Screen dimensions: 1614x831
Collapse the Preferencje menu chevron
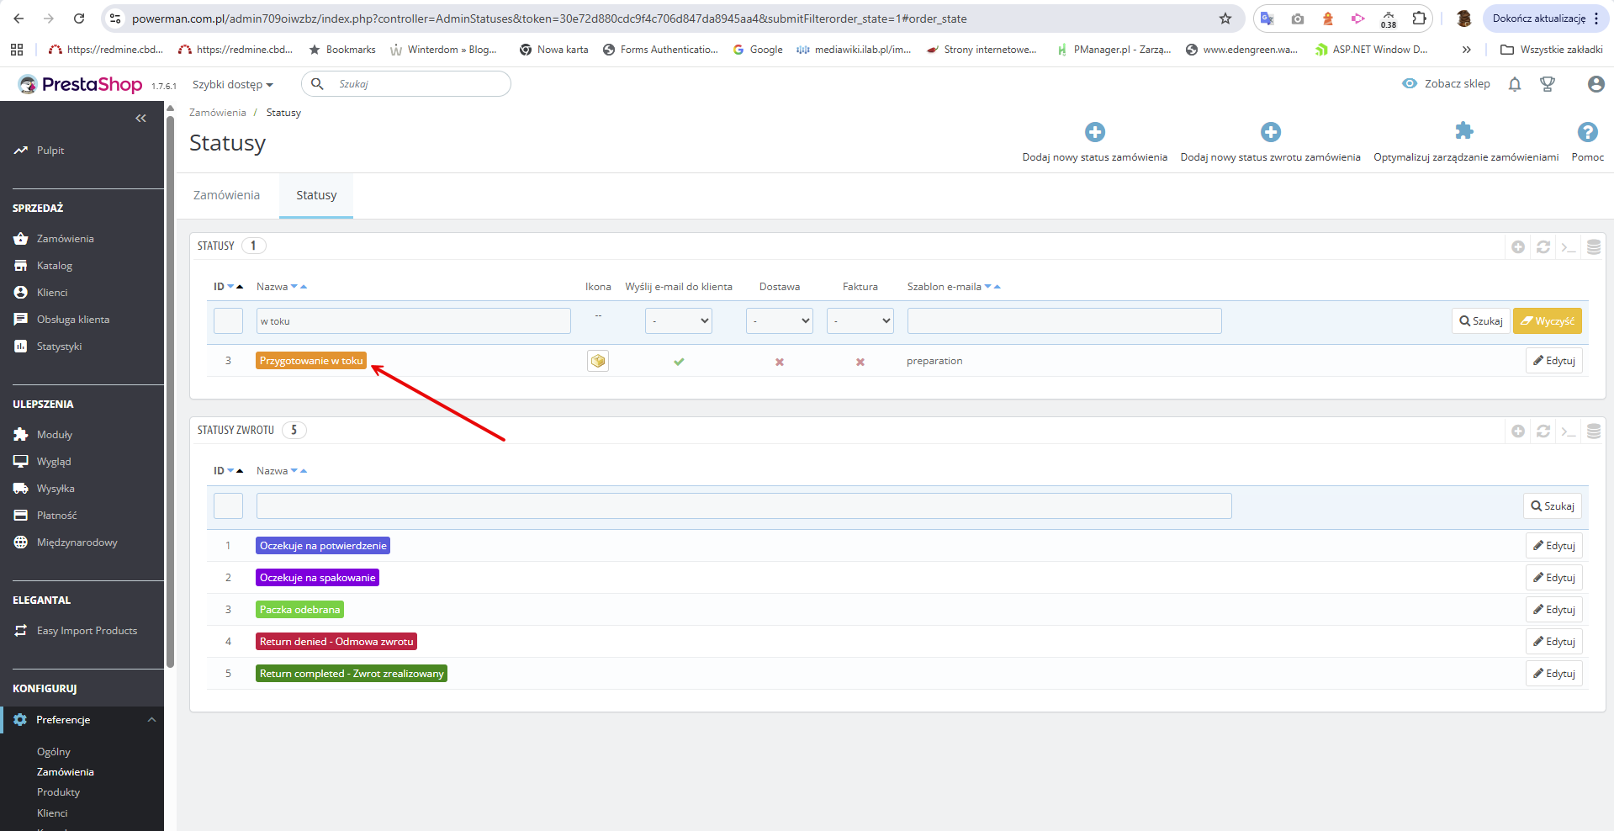(x=152, y=720)
